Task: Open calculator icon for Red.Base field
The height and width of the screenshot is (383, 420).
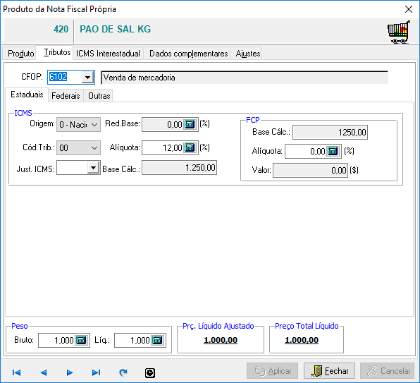Action: [x=190, y=124]
